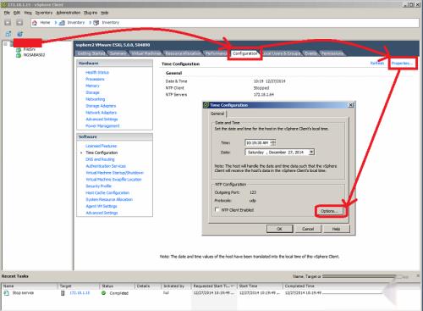Viewport: 423px width, 311px height.
Task: Click the Time field spinner arrows
Action: click(273, 142)
